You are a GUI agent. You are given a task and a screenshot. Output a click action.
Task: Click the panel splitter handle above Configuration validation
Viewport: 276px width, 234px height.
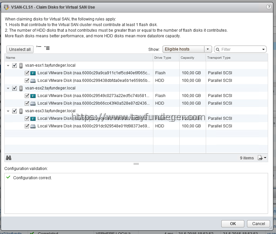tap(136, 164)
